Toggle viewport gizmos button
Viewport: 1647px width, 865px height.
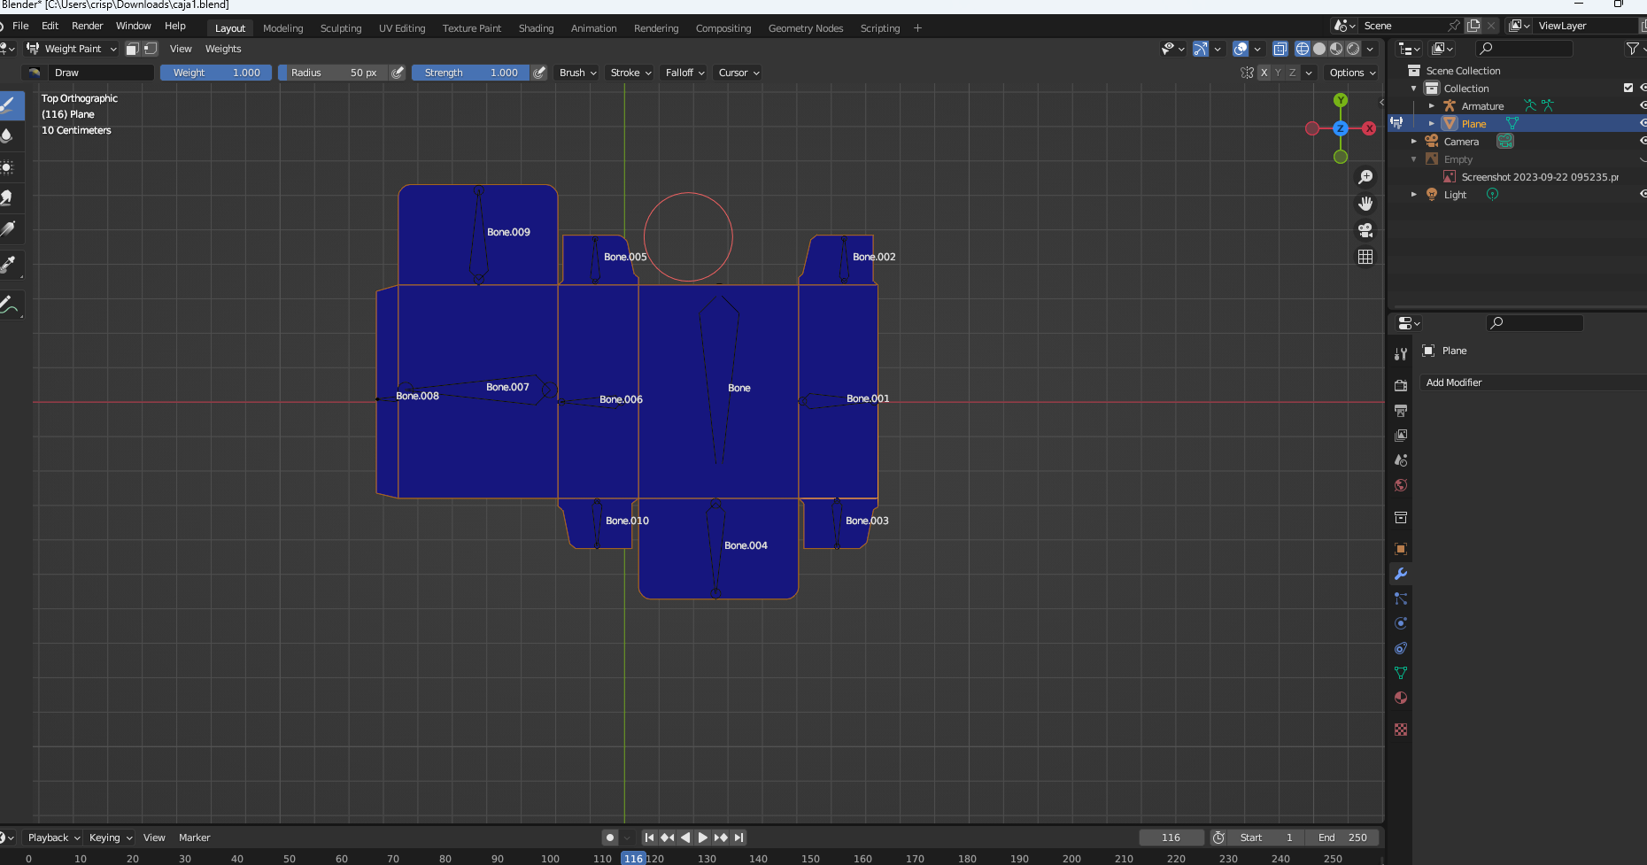(1201, 49)
